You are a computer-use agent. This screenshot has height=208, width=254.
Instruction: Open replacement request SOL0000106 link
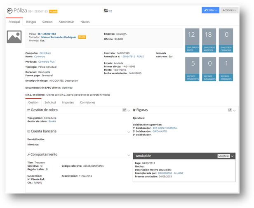tap(165, 173)
